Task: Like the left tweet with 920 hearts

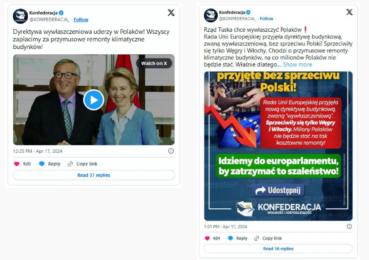Action: click(x=17, y=164)
